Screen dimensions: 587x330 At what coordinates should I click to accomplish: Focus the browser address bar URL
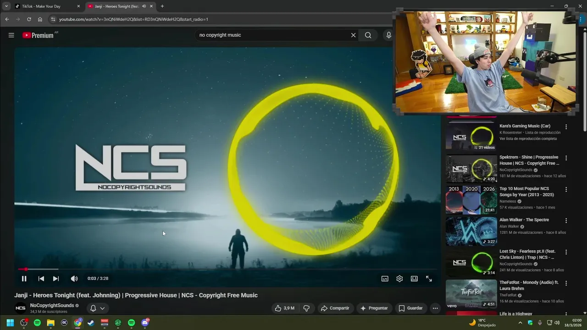click(x=133, y=19)
